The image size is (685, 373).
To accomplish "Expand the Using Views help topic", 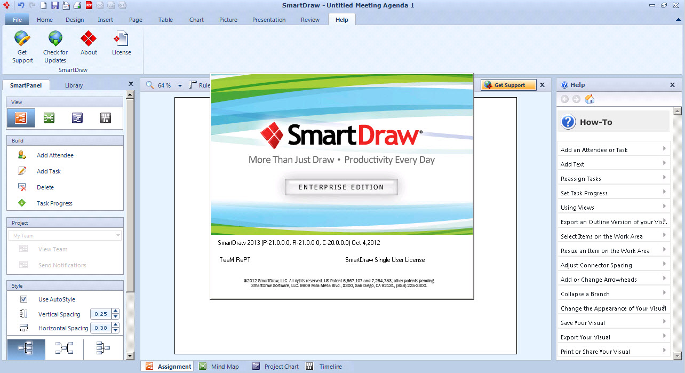I will click(614, 208).
